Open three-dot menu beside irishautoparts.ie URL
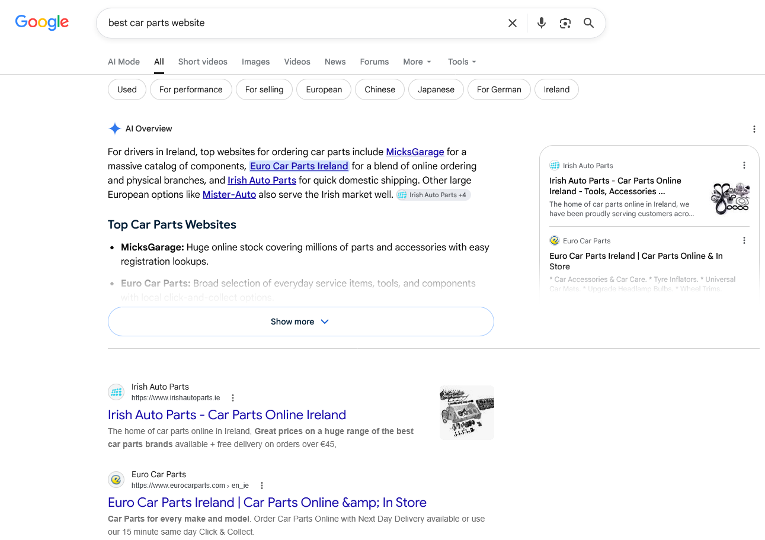The height and width of the screenshot is (540, 765). click(x=233, y=398)
